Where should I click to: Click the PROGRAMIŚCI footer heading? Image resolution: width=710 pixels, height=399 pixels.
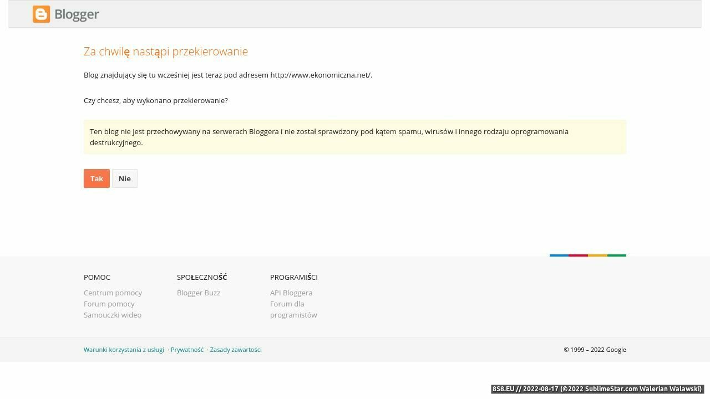pyautogui.click(x=294, y=277)
